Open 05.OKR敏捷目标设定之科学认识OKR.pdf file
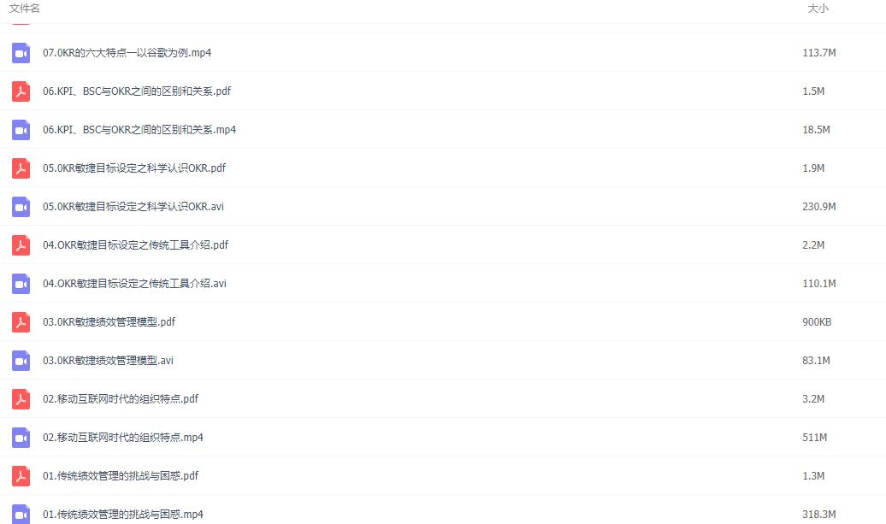Screen dimensions: 886x524 coord(134,168)
